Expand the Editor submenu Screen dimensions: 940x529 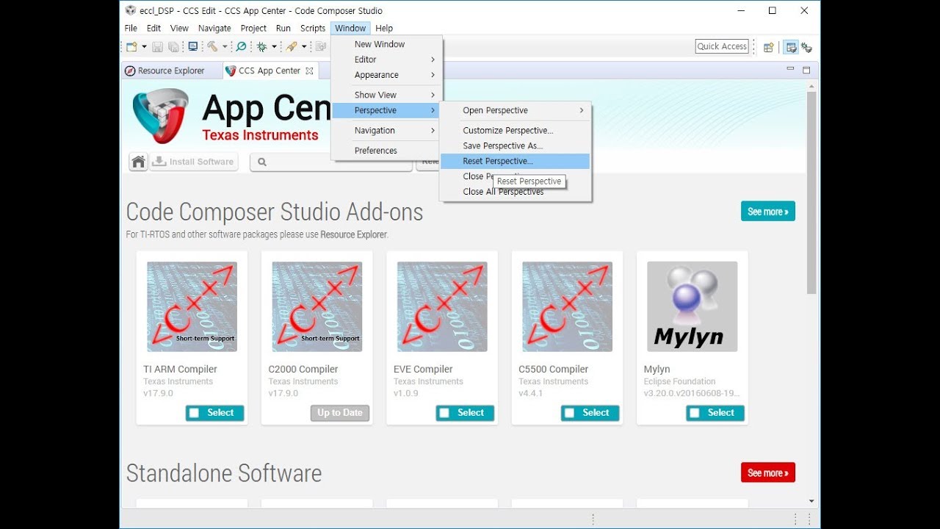click(x=387, y=60)
